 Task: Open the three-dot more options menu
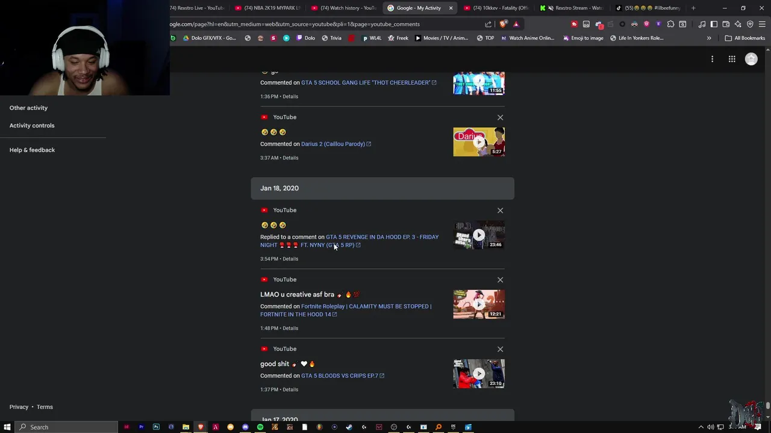pos(712,59)
